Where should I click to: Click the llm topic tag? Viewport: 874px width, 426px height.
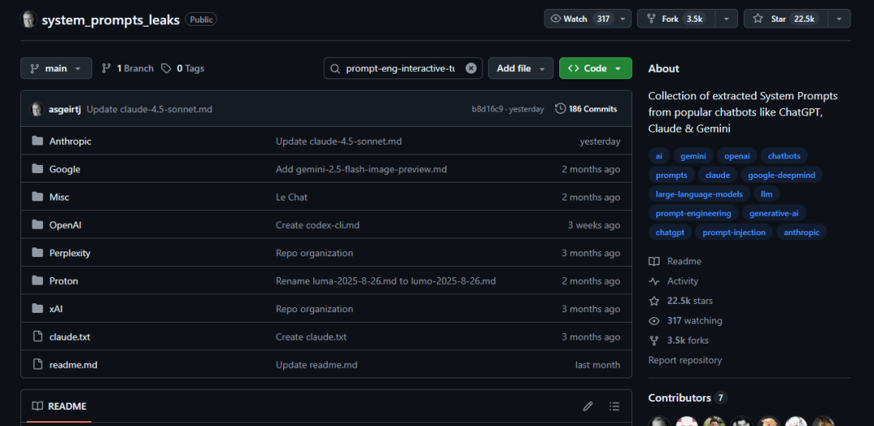(766, 194)
